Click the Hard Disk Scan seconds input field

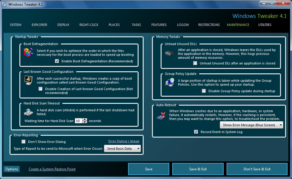point(78,121)
